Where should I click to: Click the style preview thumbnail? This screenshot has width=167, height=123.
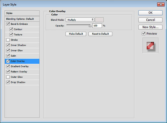coord(150,45)
